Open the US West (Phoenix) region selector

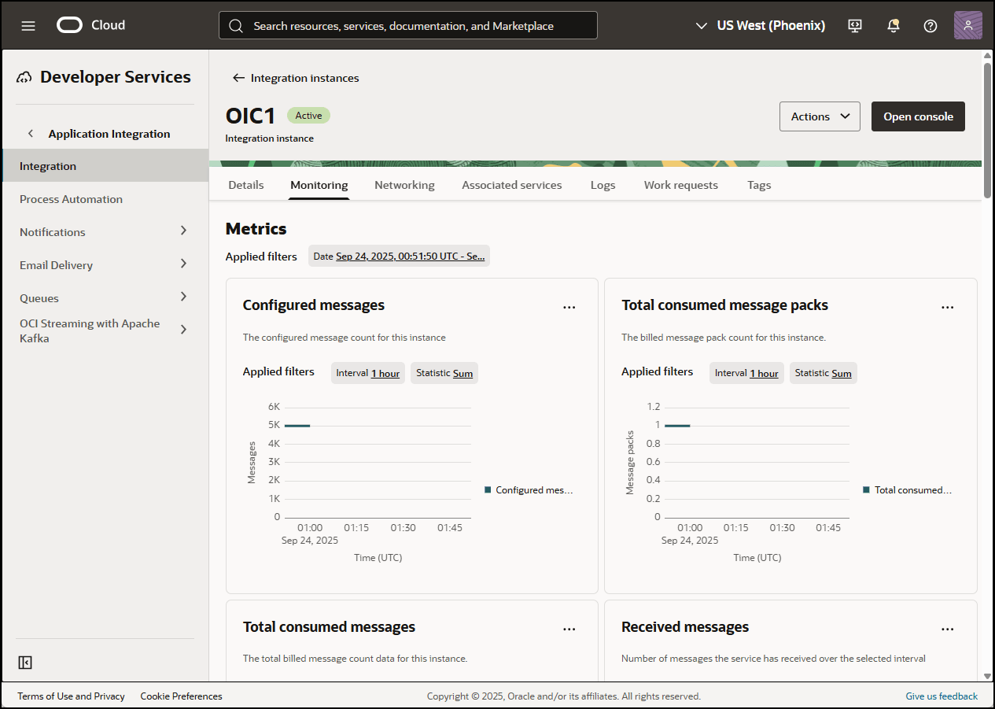[x=760, y=25]
